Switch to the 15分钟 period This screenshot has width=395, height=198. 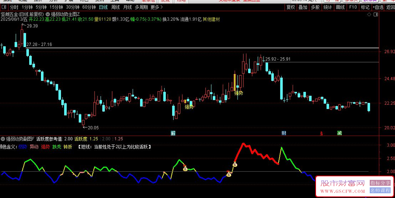(x=55, y=7)
